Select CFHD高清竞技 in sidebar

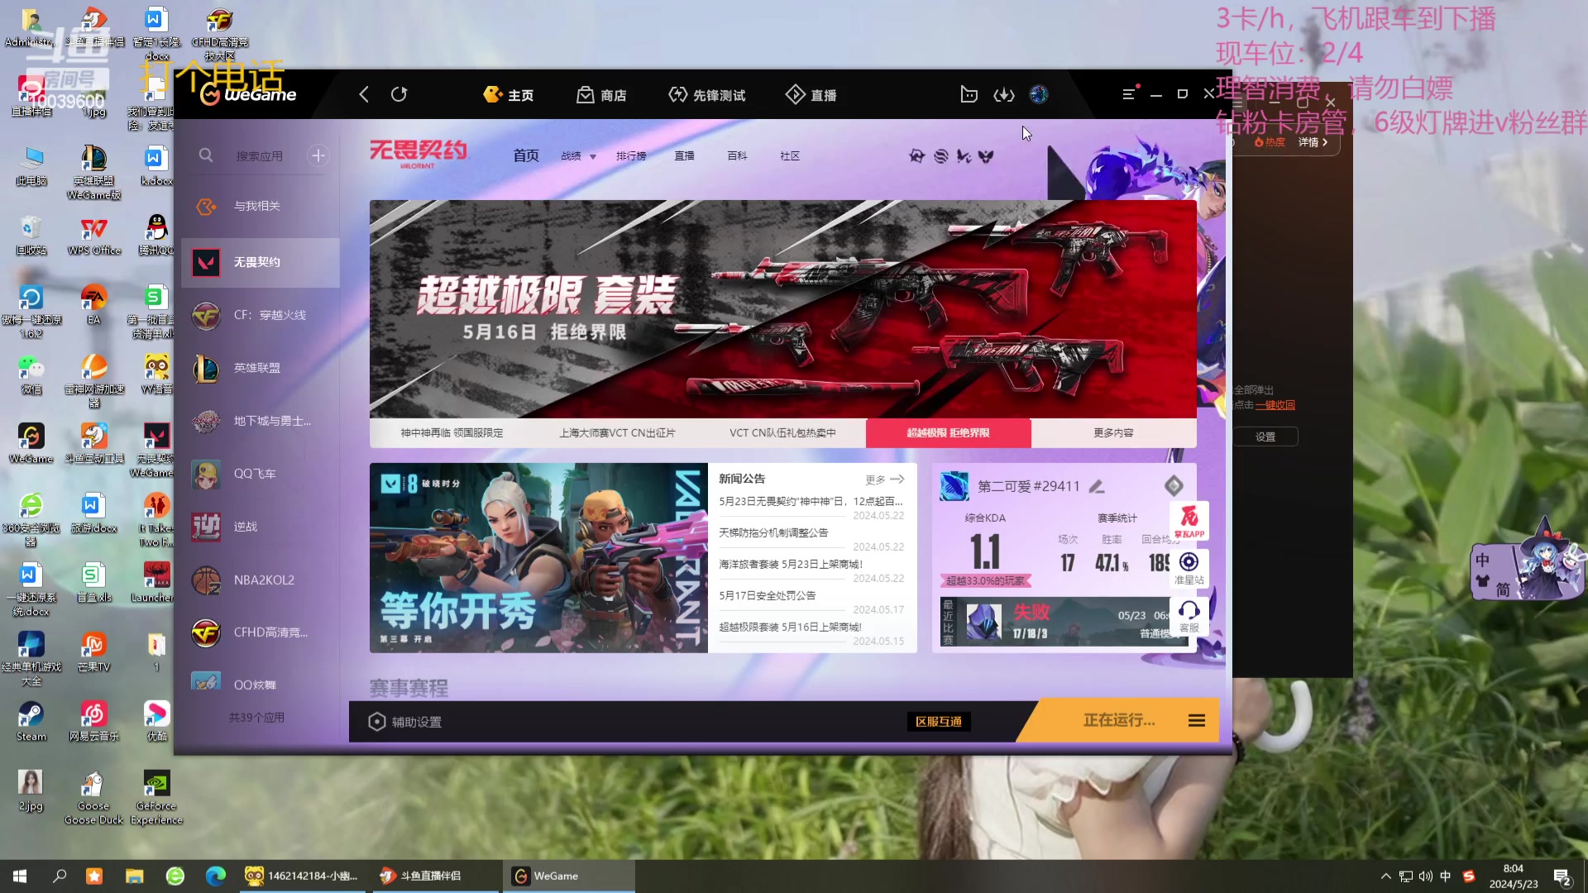pyautogui.click(x=261, y=633)
